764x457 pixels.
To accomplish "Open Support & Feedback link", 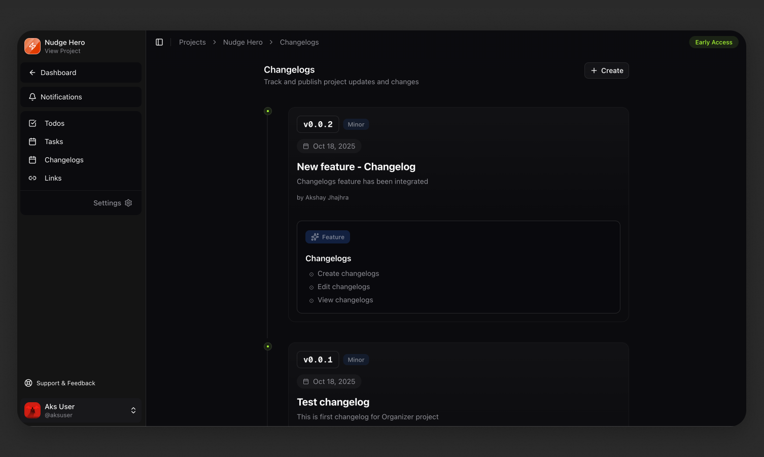I will [x=60, y=383].
